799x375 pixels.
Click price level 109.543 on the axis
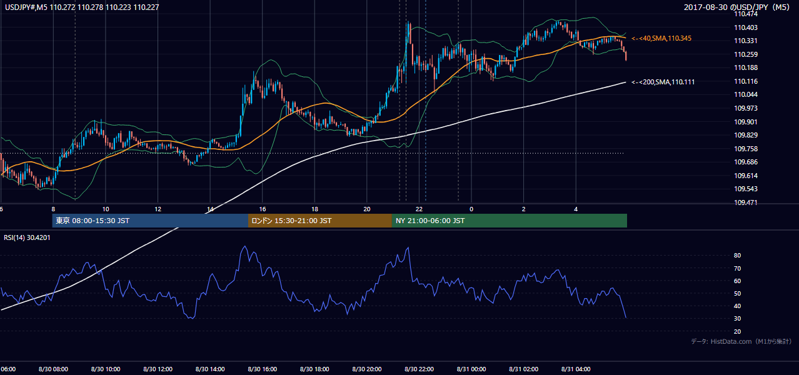tap(745, 189)
